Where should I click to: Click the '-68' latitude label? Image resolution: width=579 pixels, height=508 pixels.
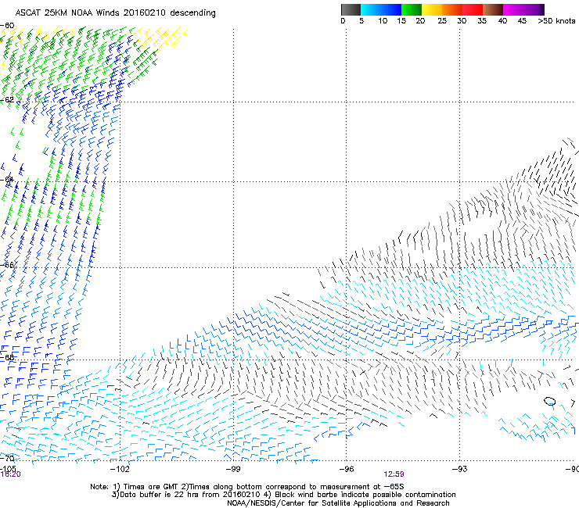[x=7, y=357]
